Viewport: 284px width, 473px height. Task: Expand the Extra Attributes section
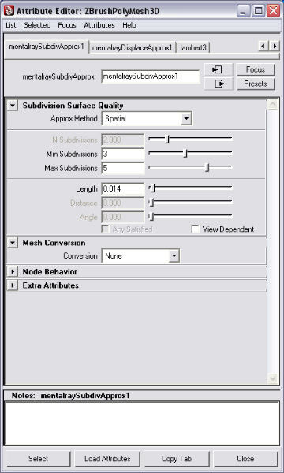[13, 285]
